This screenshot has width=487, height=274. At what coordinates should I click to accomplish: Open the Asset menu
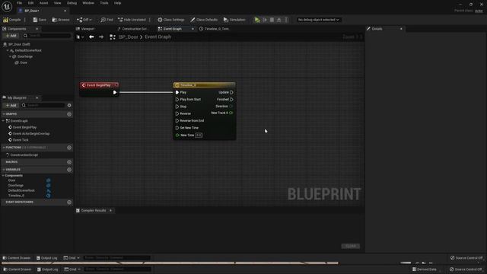coord(44,3)
